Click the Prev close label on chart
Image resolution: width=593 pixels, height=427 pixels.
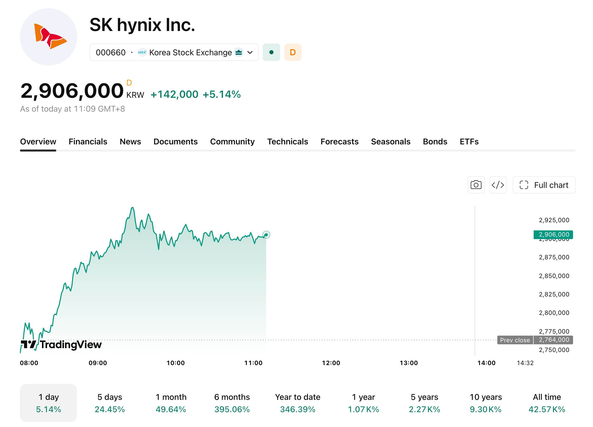(x=515, y=340)
